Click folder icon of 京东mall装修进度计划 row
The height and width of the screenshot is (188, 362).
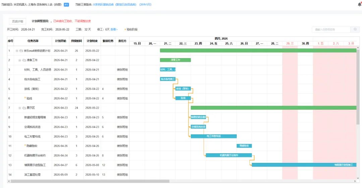pyautogui.click(x=21, y=51)
